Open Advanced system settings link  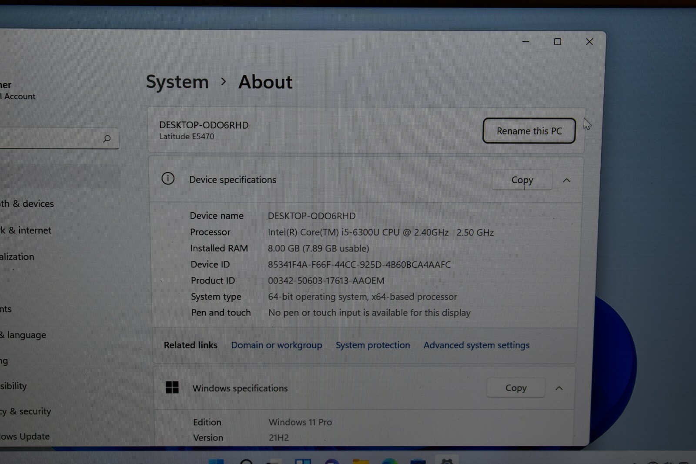coord(476,345)
